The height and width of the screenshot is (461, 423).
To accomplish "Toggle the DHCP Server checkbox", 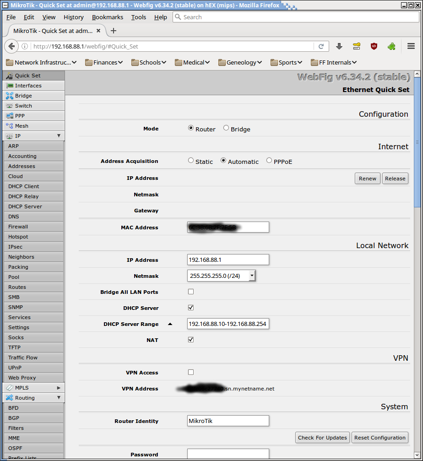I will pyautogui.click(x=191, y=308).
